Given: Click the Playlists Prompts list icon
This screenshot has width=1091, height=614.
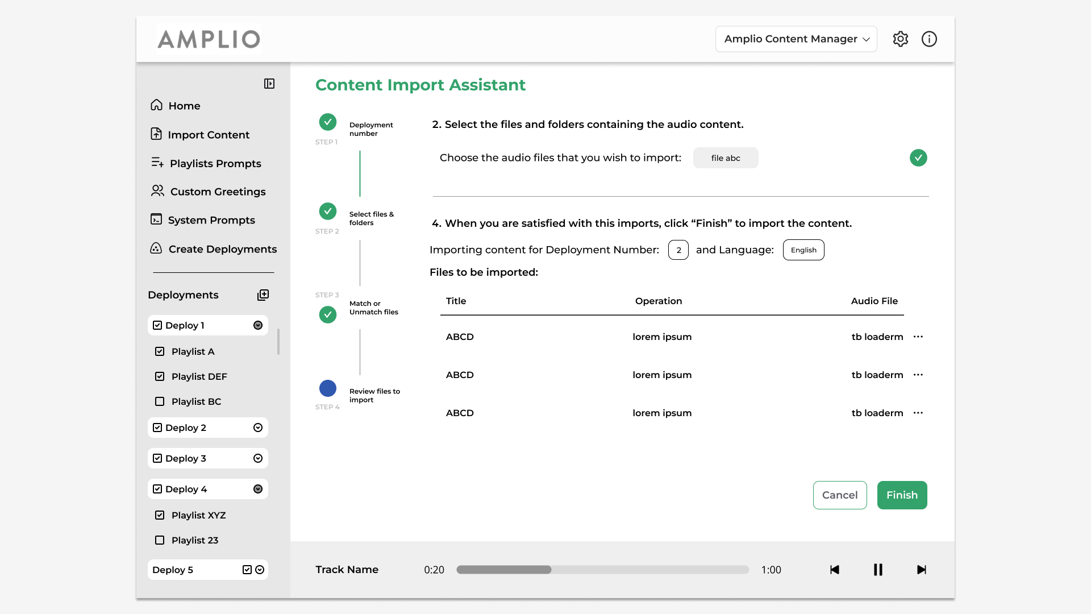Looking at the screenshot, I should coord(157,163).
